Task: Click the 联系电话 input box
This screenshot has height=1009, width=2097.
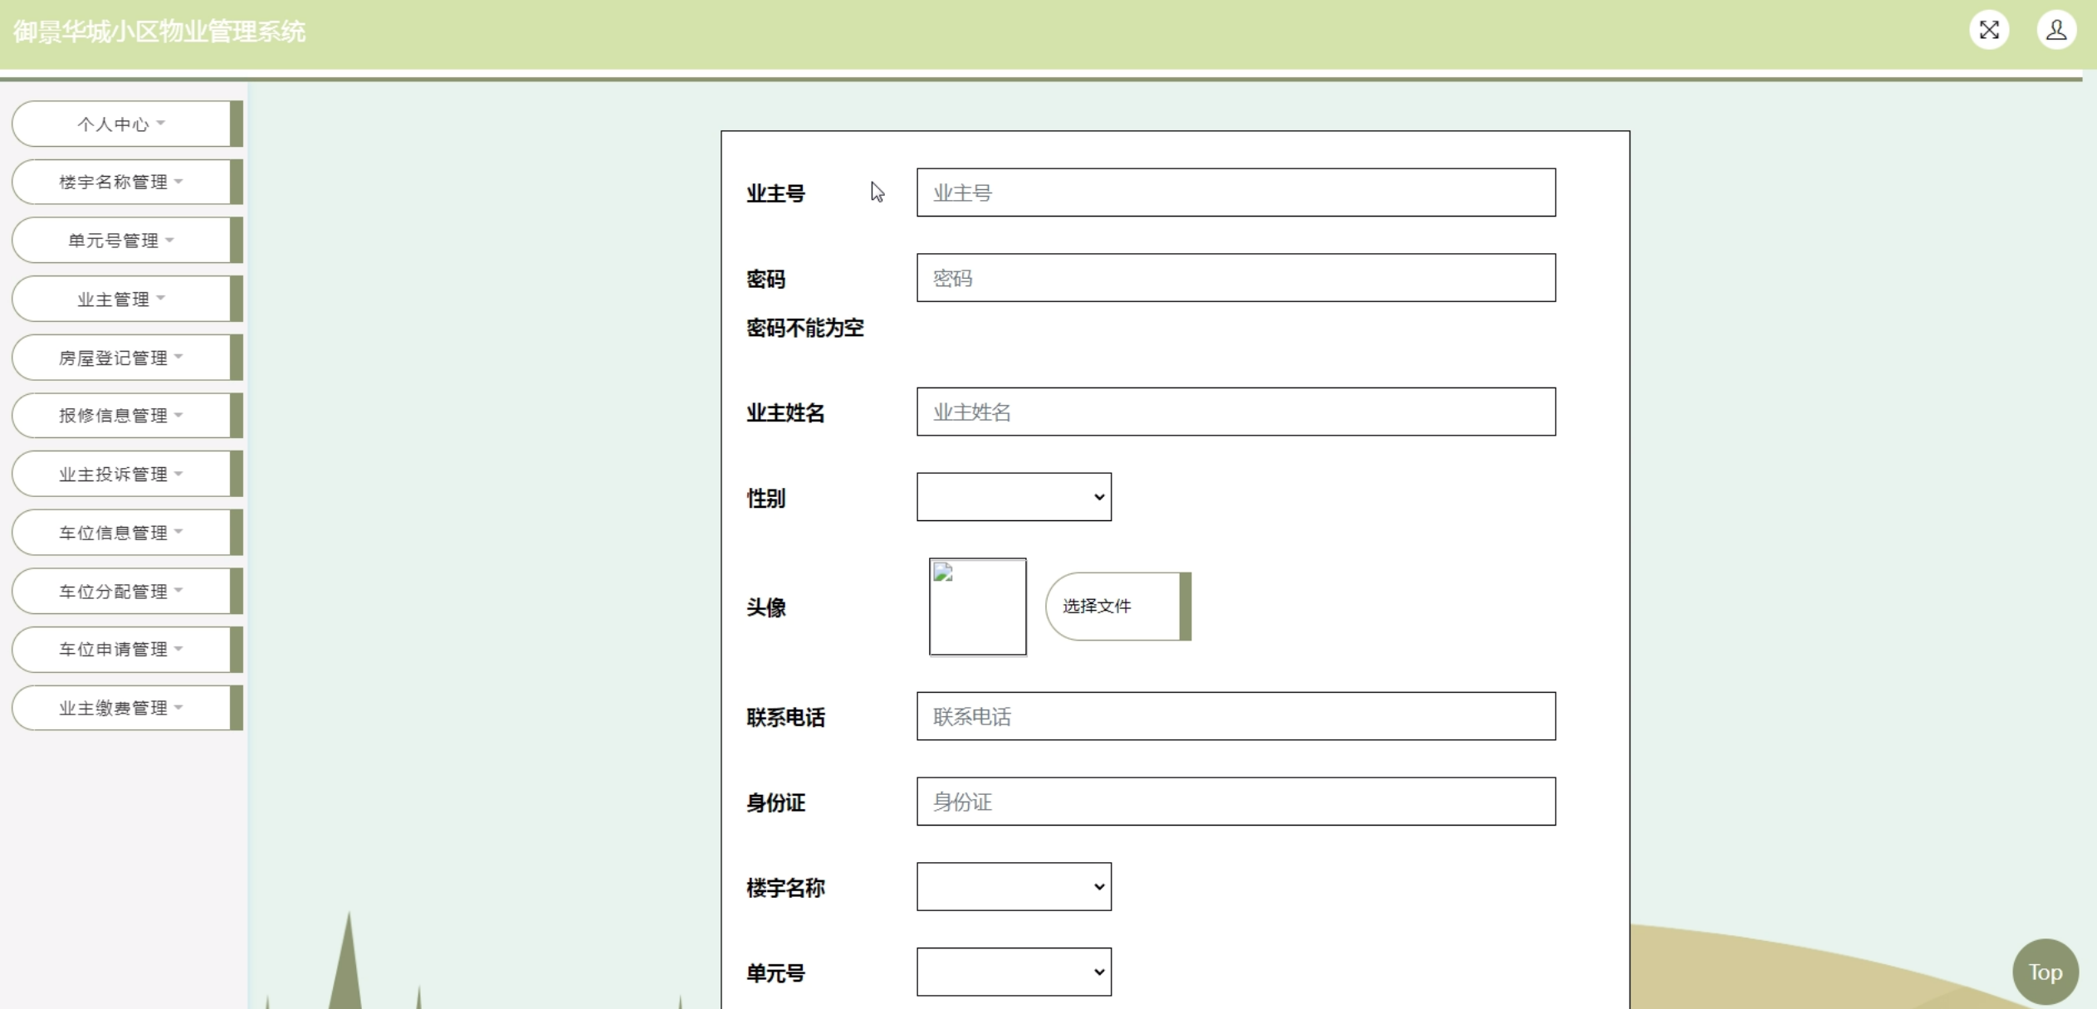Action: pos(1235,716)
